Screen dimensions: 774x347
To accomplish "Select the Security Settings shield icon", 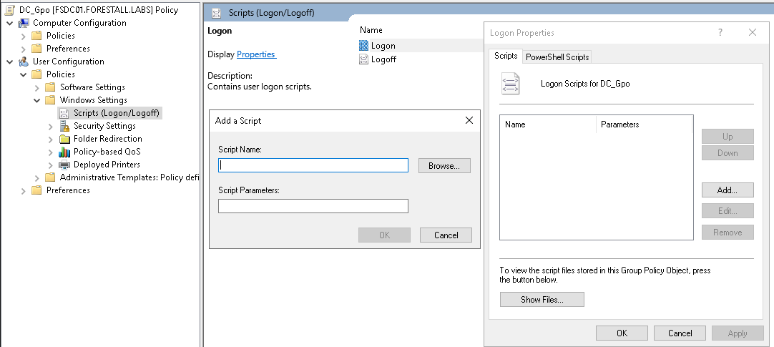I will point(64,126).
